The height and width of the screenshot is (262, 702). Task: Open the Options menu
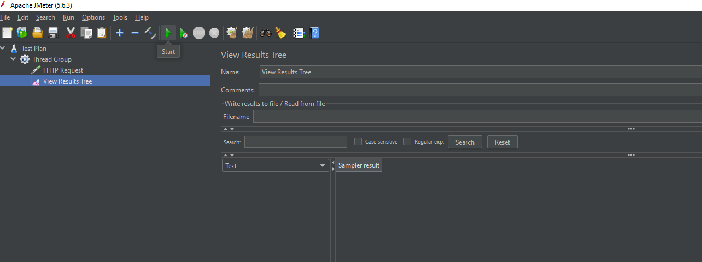[x=93, y=17]
